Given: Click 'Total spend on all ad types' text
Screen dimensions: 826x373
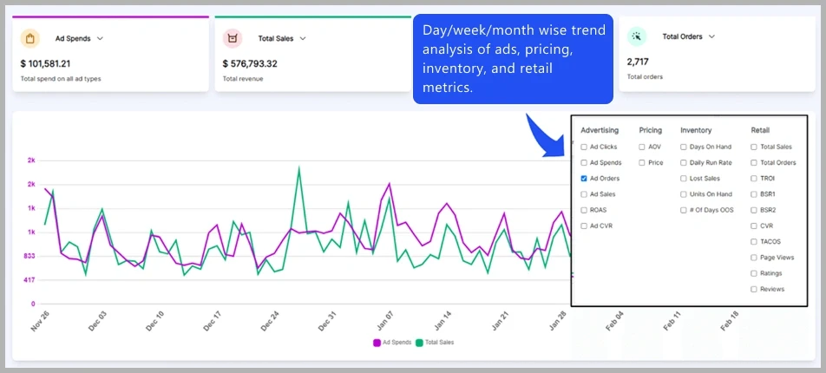Looking at the screenshot, I should click(x=61, y=79).
